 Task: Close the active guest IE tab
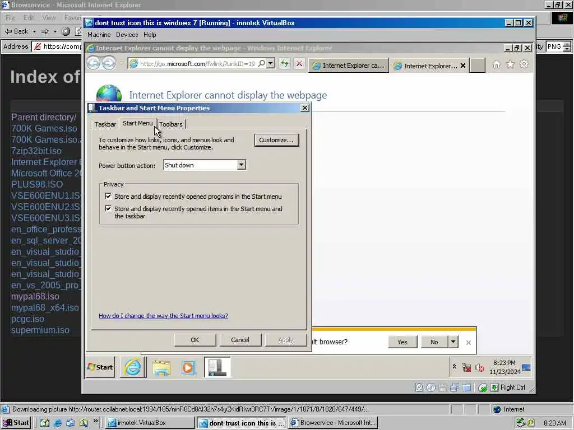click(x=462, y=66)
